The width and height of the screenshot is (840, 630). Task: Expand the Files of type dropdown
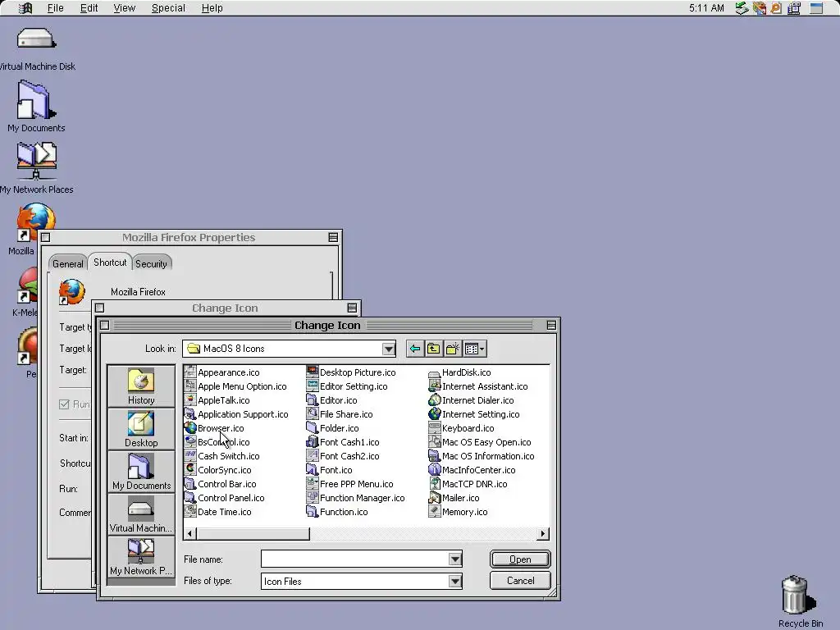[x=454, y=582]
